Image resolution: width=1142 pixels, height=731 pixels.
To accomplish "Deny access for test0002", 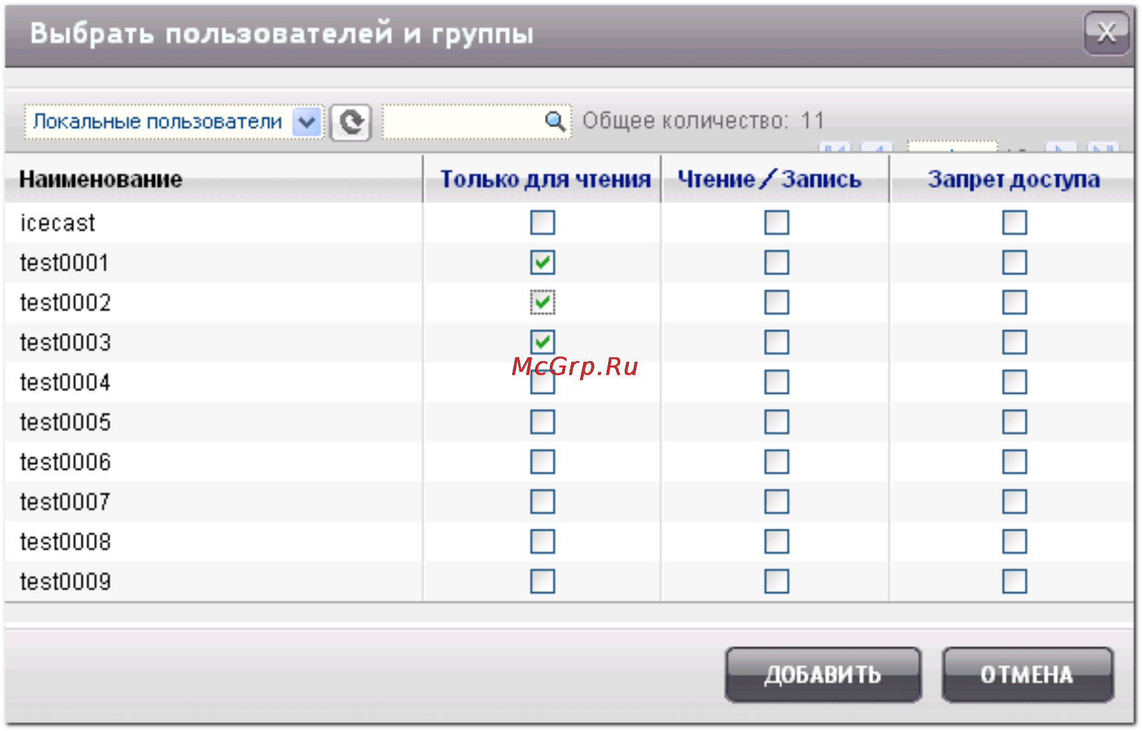I will (x=1015, y=302).
